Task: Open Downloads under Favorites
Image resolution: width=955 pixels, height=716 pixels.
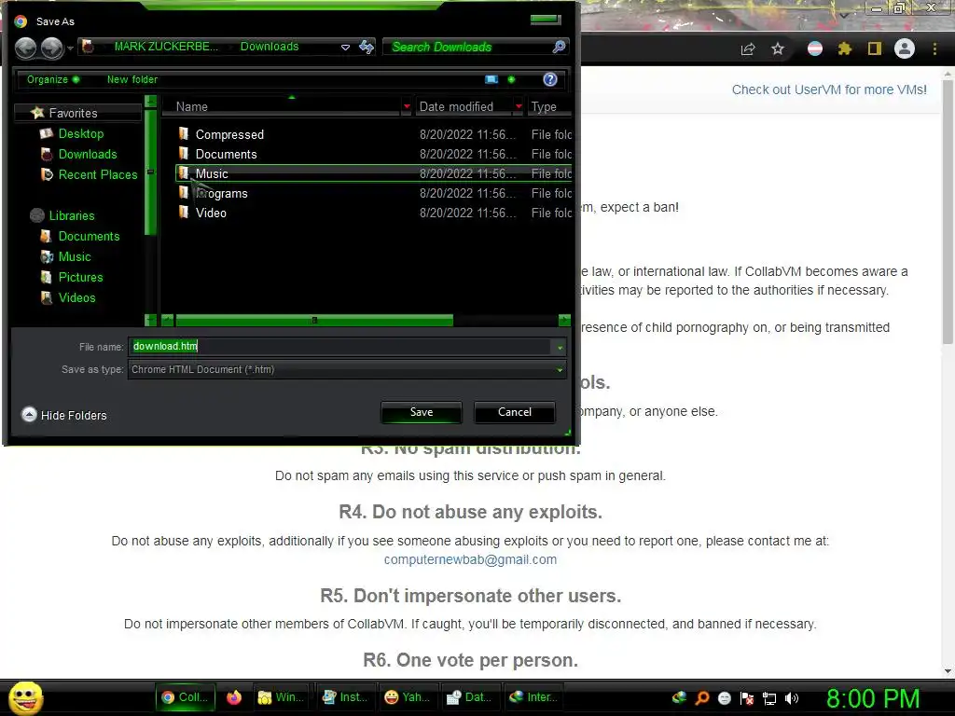Action: click(x=87, y=154)
